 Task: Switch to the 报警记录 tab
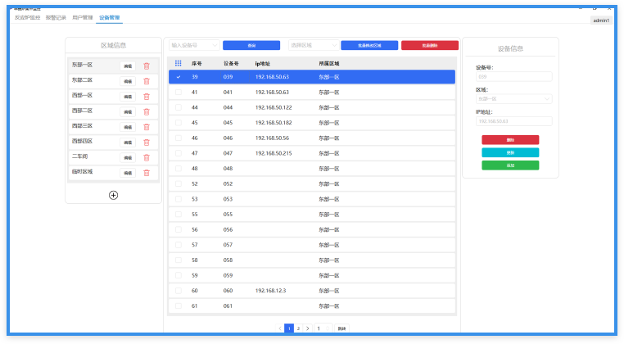(57, 16)
